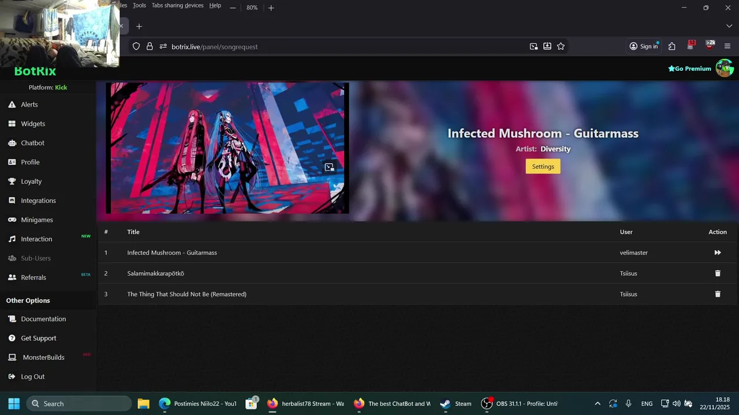Viewport: 739px width, 415px height.
Task: Zoom in with the plus button
Action: (271, 7)
